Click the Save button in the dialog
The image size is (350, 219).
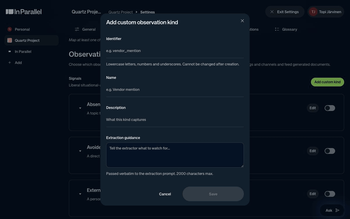[x=213, y=194]
